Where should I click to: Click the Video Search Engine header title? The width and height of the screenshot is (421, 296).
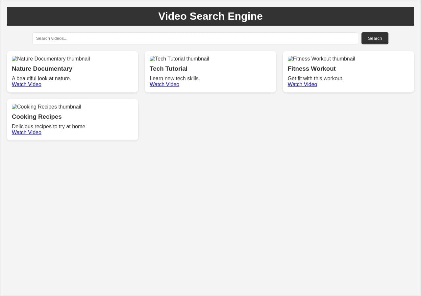pyautogui.click(x=210, y=16)
